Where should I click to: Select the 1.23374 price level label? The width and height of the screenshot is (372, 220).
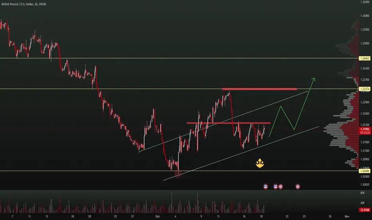365,89
